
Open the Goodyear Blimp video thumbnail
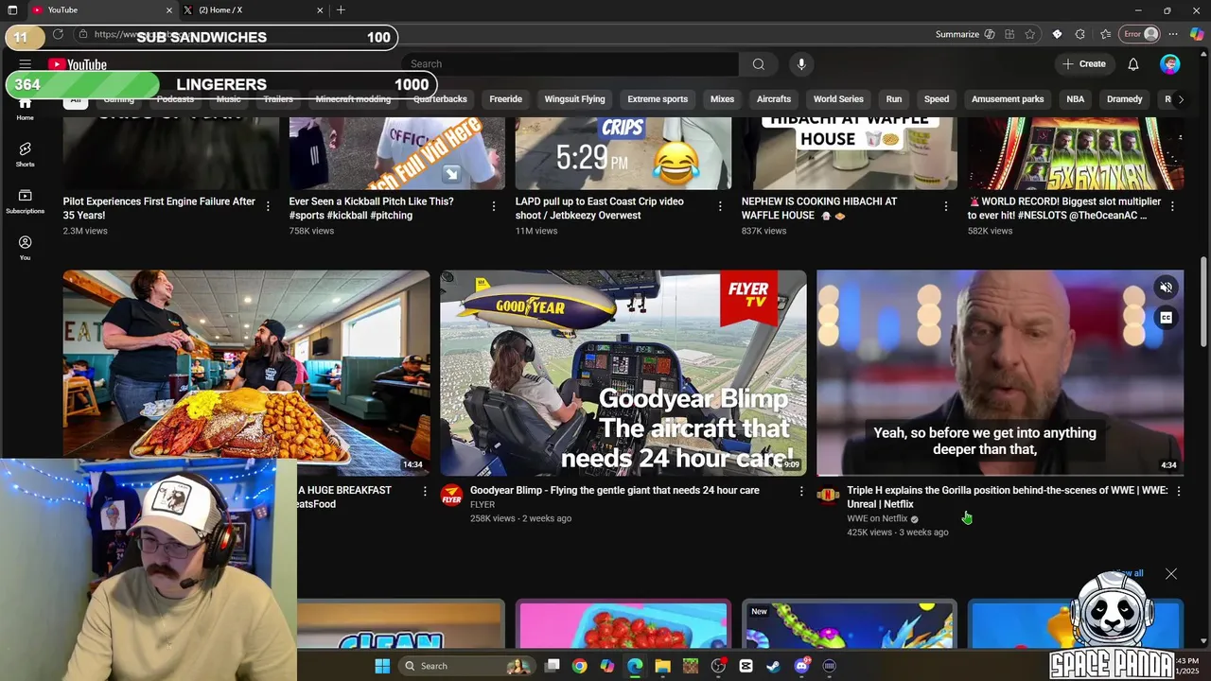click(x=623, y=373)
